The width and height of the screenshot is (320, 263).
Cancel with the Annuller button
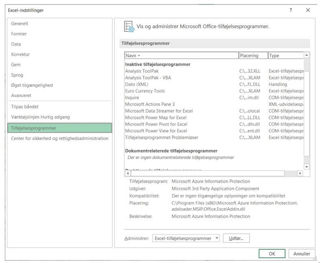[302, 254]
